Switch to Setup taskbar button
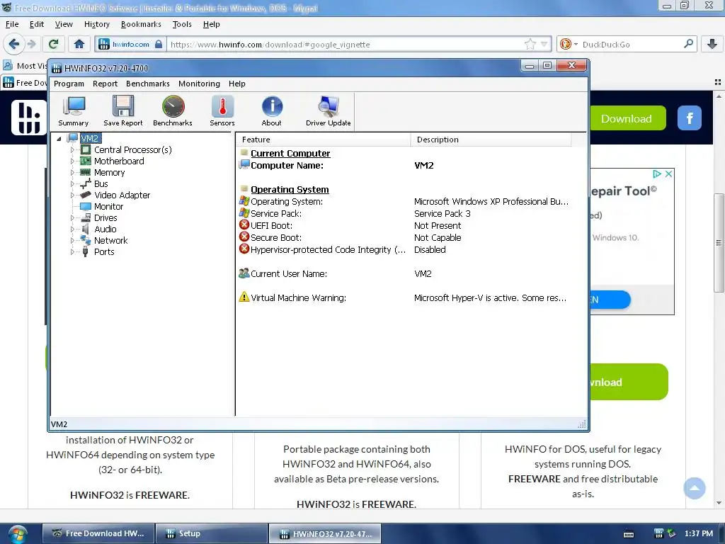Screen dimensions: 725x544 211,533
